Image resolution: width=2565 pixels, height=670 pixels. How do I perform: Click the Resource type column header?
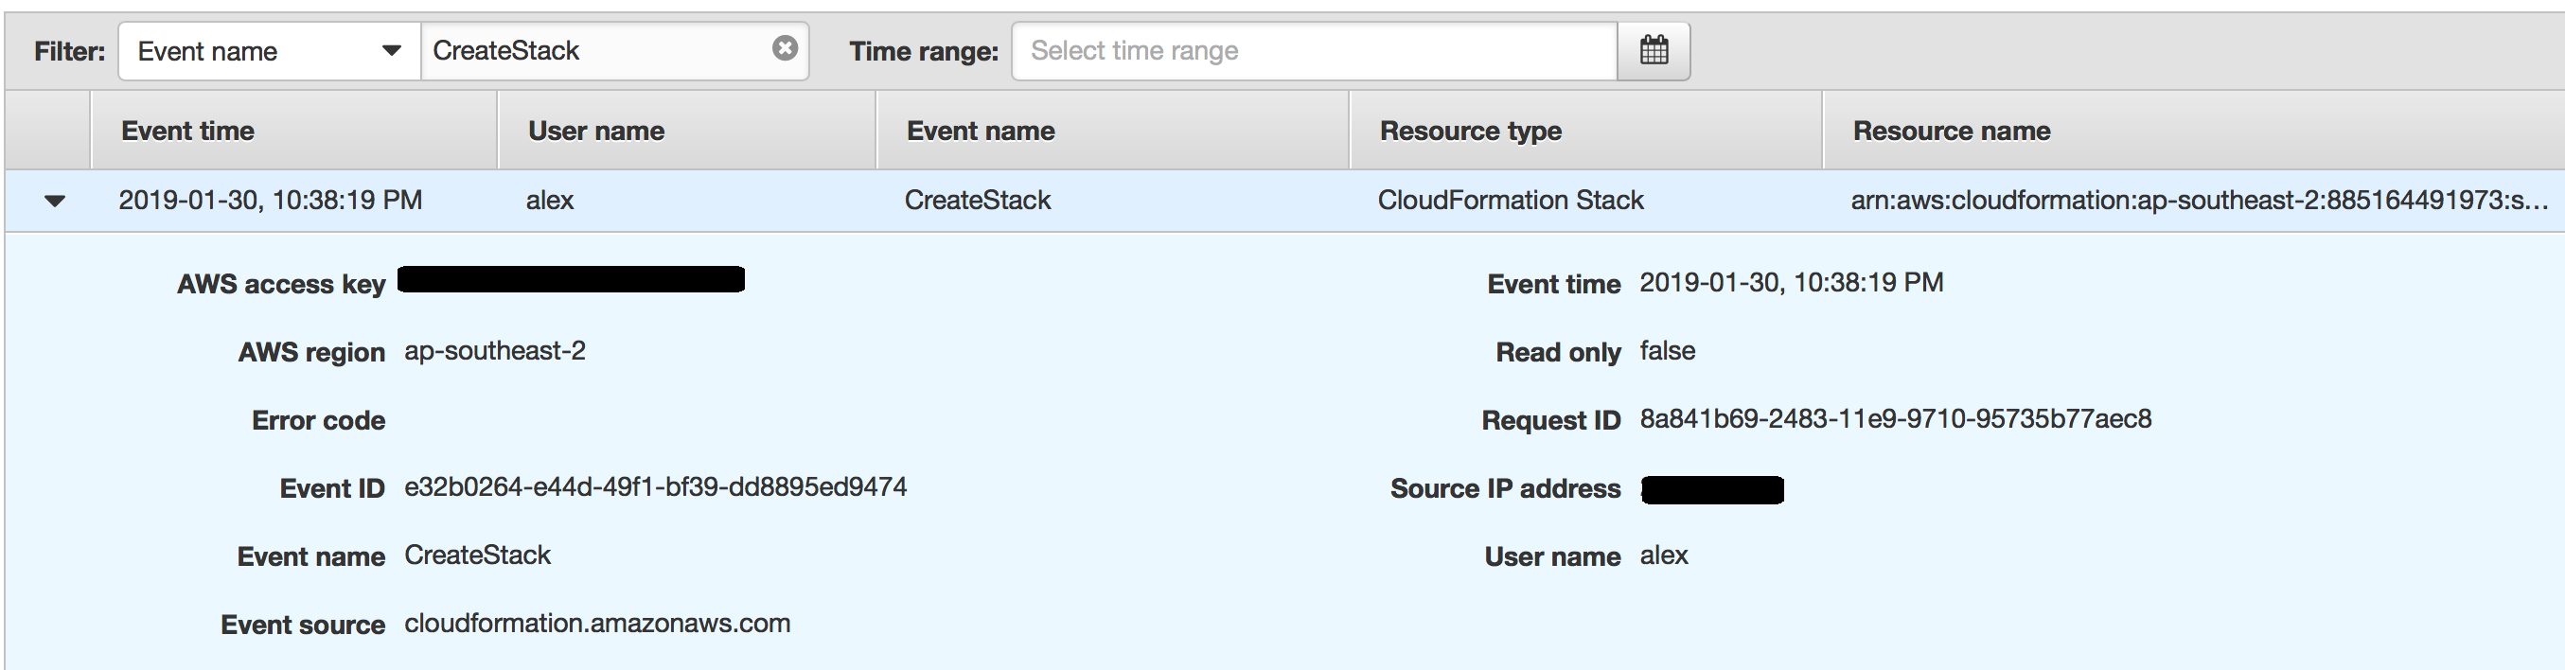pos(1470,131)
